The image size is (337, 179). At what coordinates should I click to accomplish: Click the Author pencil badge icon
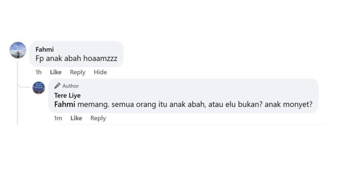coord(57,86)
